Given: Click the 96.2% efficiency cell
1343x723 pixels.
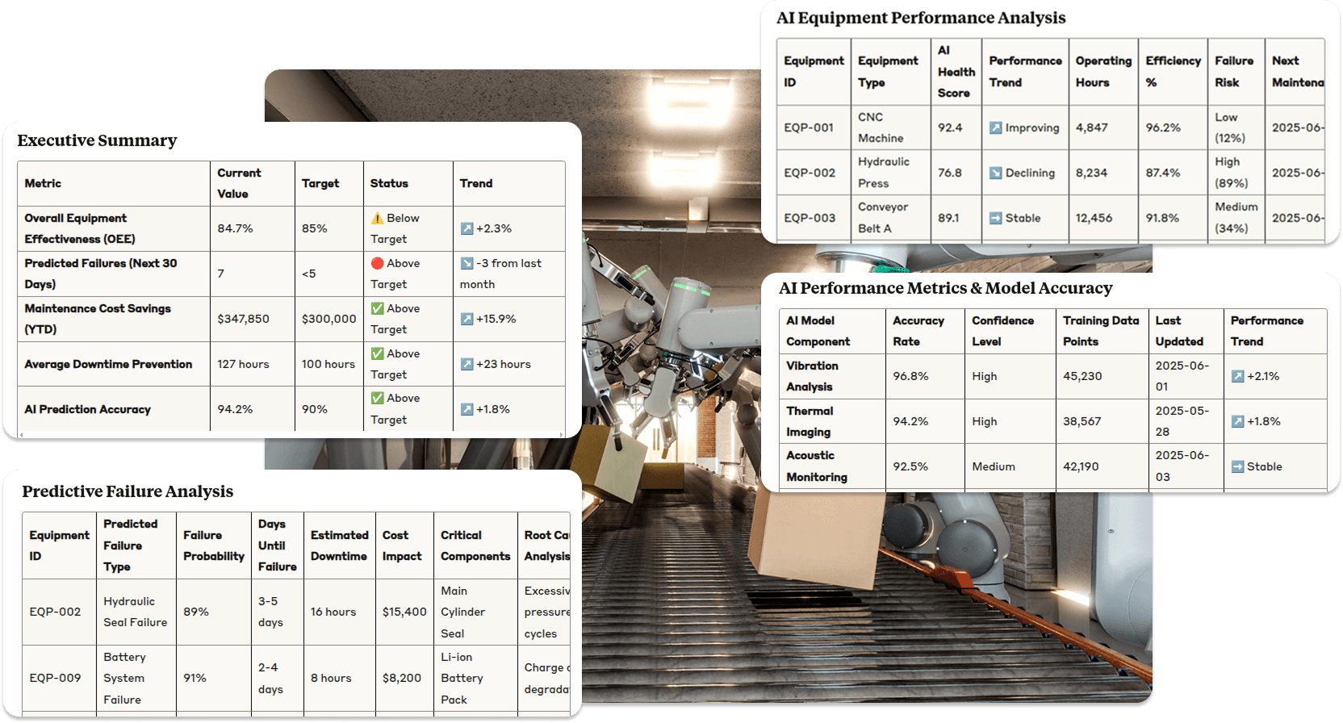Looking at the screenshot, I should click(x=1163, y=127).
